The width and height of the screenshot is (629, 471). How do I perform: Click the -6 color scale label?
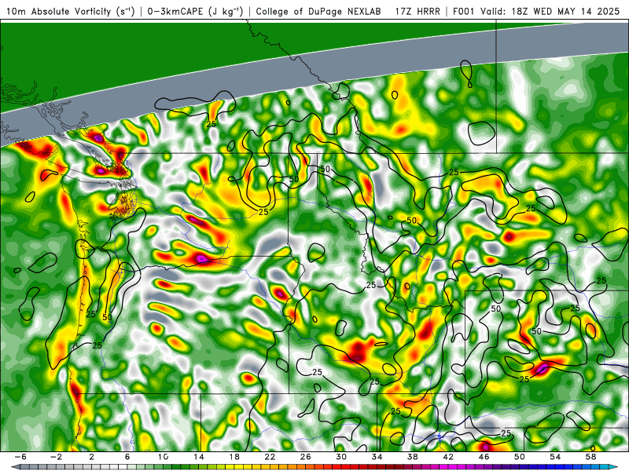[20, 457]
